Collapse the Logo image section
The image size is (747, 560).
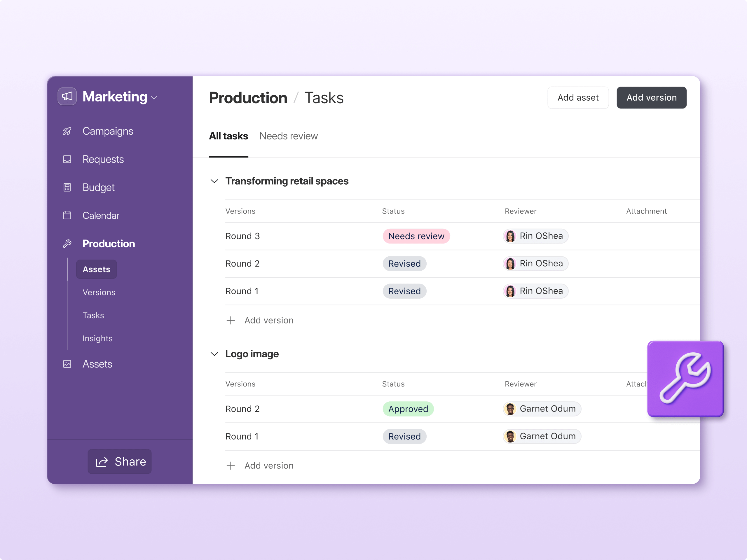click(x=214, y=354)
